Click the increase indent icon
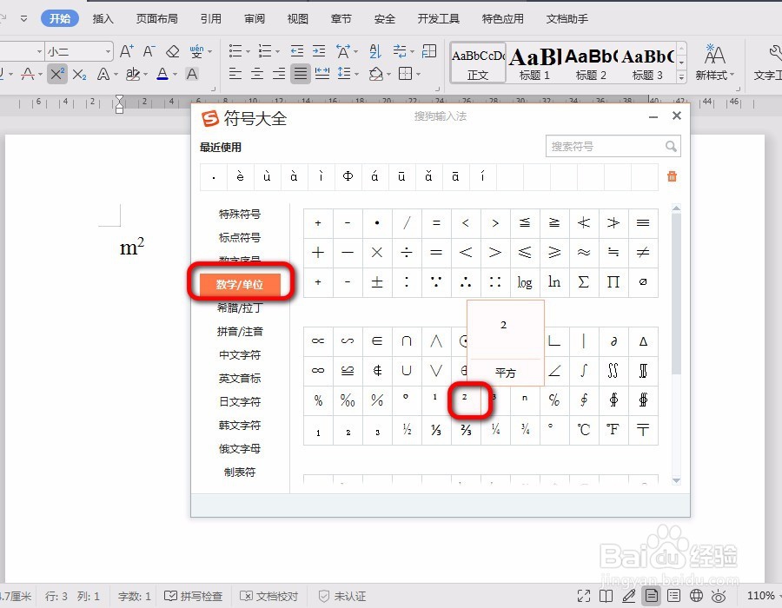The height and width of the screenshot is (608, 782). [319, 51]
